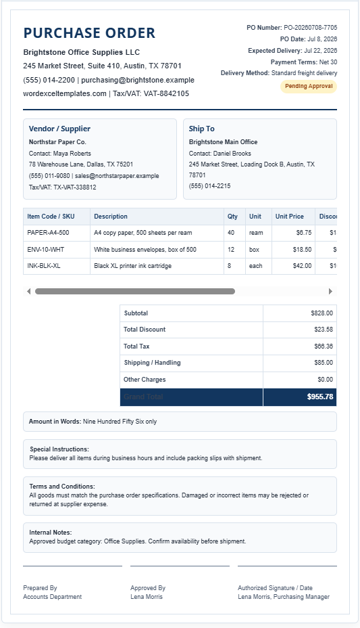360x628 pixels.
Task: Click Approved By Lena Morris
Action: click(x=148, y=592)
